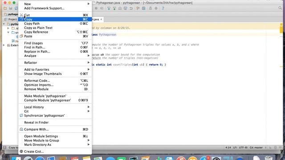Choose Replace in Path...

55,52
